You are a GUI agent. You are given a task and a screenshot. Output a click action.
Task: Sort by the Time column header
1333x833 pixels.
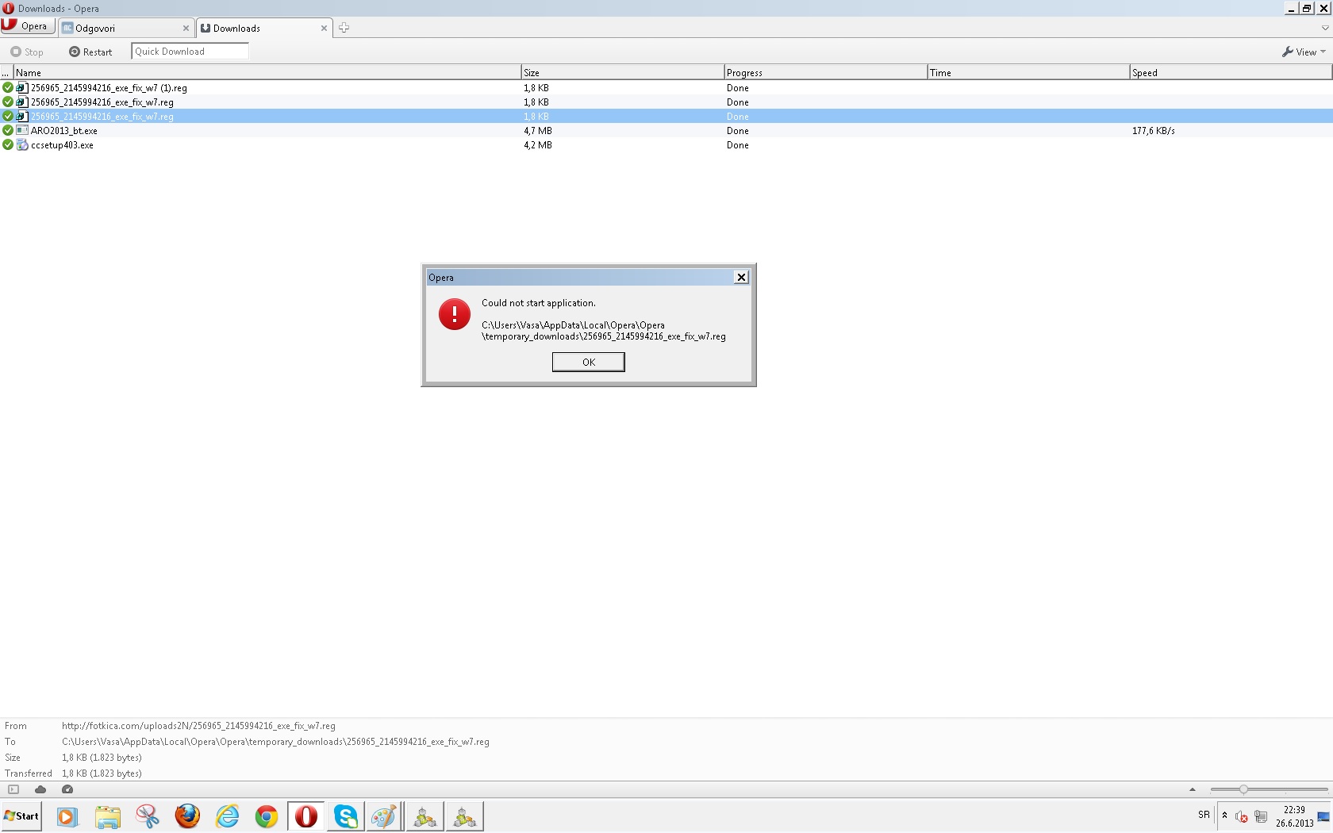coord(1028,72)
